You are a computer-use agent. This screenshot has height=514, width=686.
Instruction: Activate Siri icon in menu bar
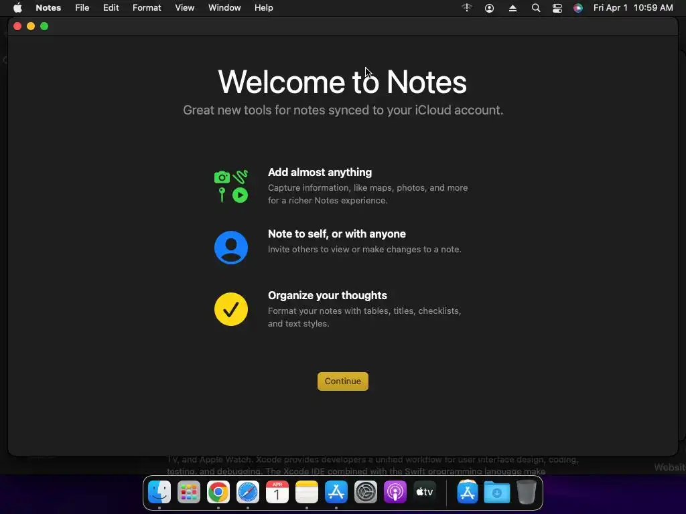578,8
